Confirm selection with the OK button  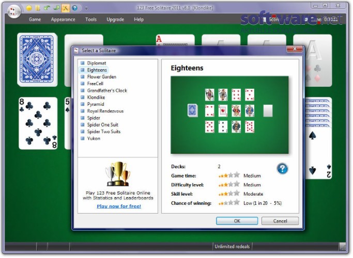click(x=237, y=221)
